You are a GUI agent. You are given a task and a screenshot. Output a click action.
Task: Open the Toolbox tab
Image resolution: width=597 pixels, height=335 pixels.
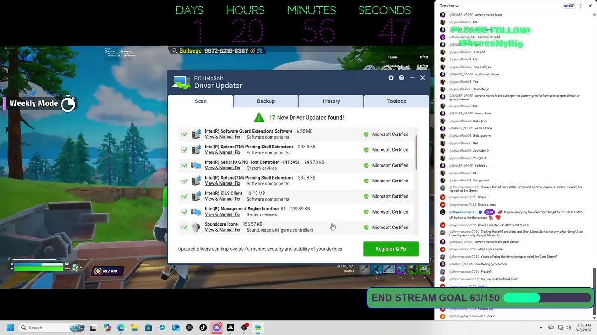pos(396,101)
